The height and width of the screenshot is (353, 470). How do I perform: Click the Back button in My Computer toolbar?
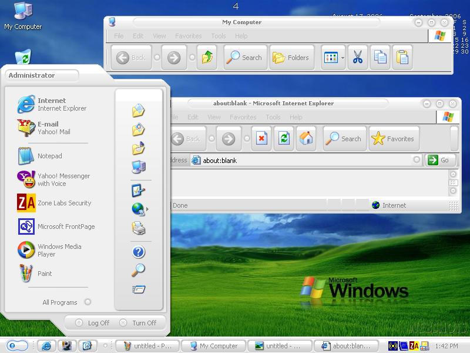tap(131, 57)
